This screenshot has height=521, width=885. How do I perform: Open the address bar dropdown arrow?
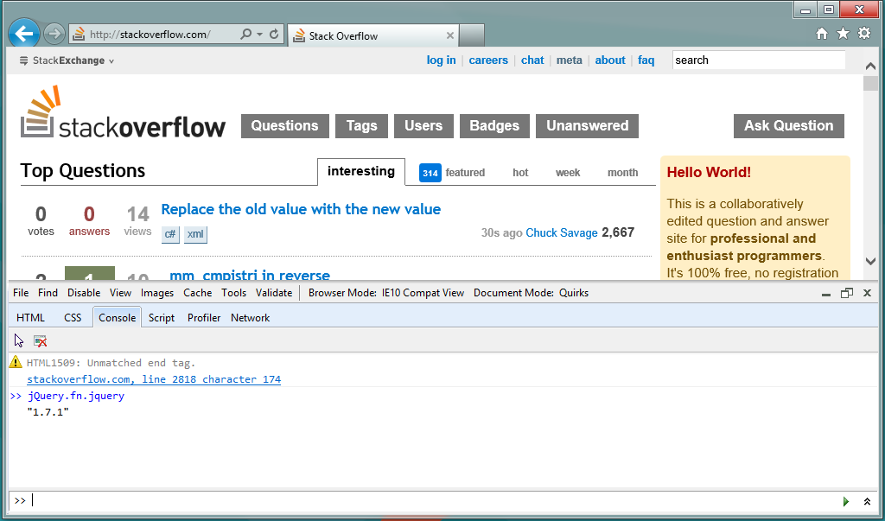(259, 35)
